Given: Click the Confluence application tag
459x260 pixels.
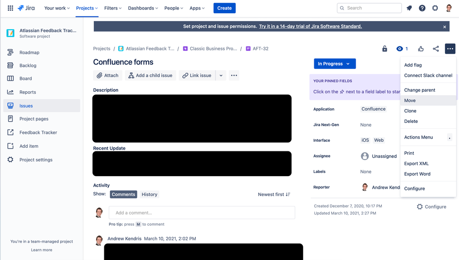Looking at the screenshot, I should point(374,109).
